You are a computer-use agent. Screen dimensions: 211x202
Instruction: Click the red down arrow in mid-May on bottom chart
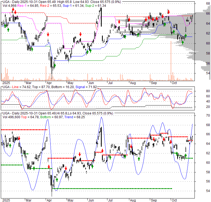pyautogui.click(x=80, y=154)
